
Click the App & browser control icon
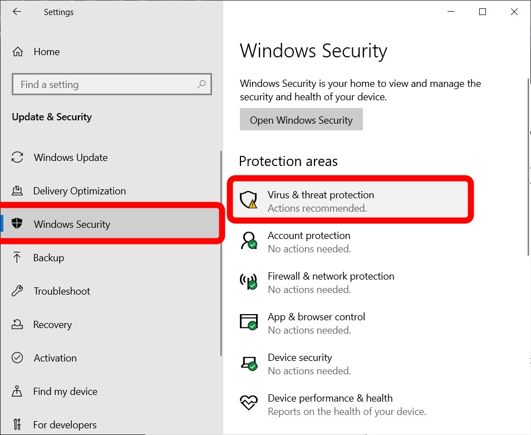tap(249, 322)
